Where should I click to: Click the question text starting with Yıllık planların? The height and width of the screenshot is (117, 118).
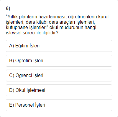(x=57, y=25)
